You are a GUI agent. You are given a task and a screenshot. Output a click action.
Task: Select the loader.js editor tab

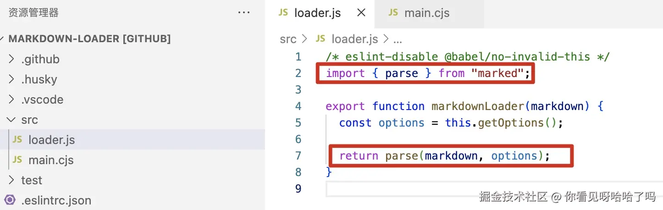(x=317, y=13)
